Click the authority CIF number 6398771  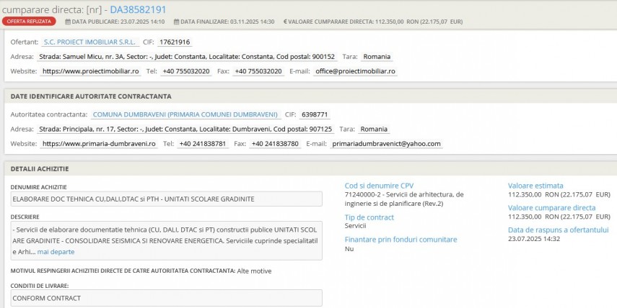tap(315, 114)
